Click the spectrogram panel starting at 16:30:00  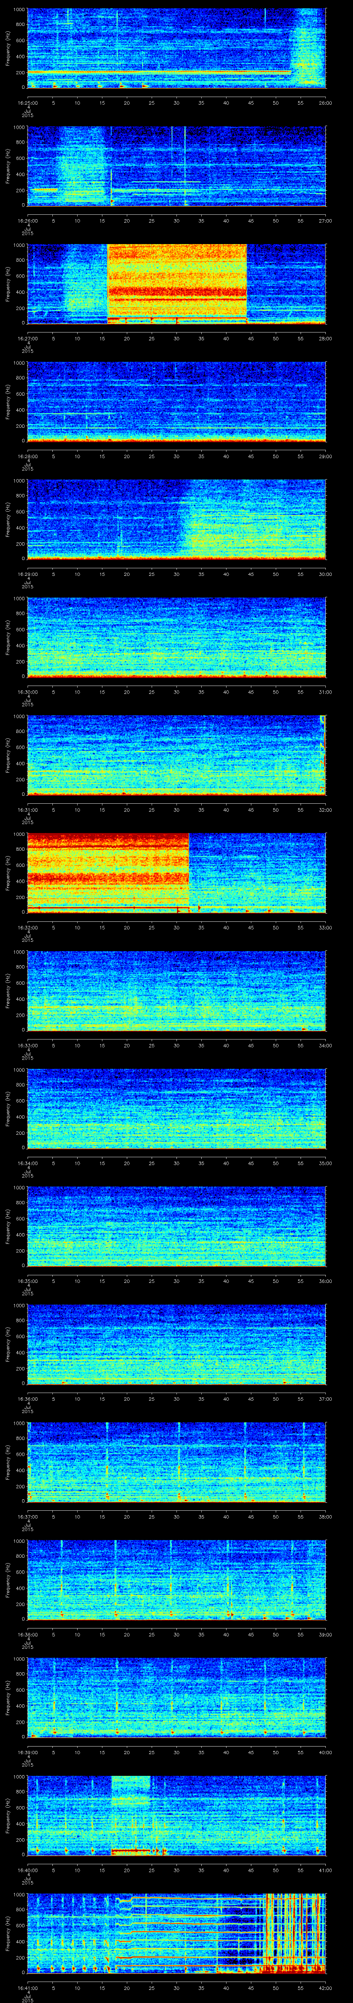(176, 638)
